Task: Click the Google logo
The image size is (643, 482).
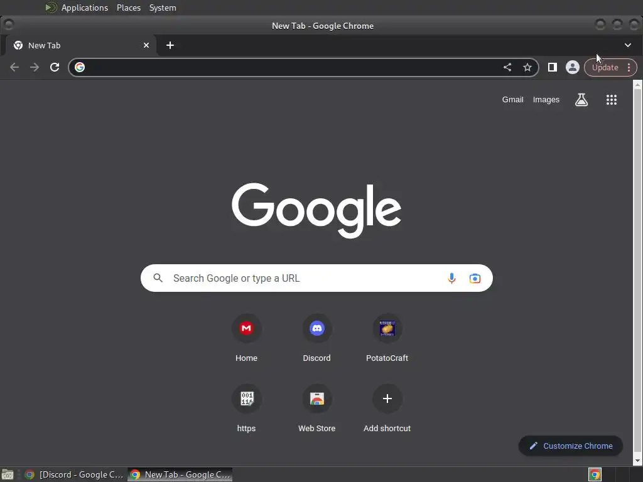Action: click(x=316, y=210)
